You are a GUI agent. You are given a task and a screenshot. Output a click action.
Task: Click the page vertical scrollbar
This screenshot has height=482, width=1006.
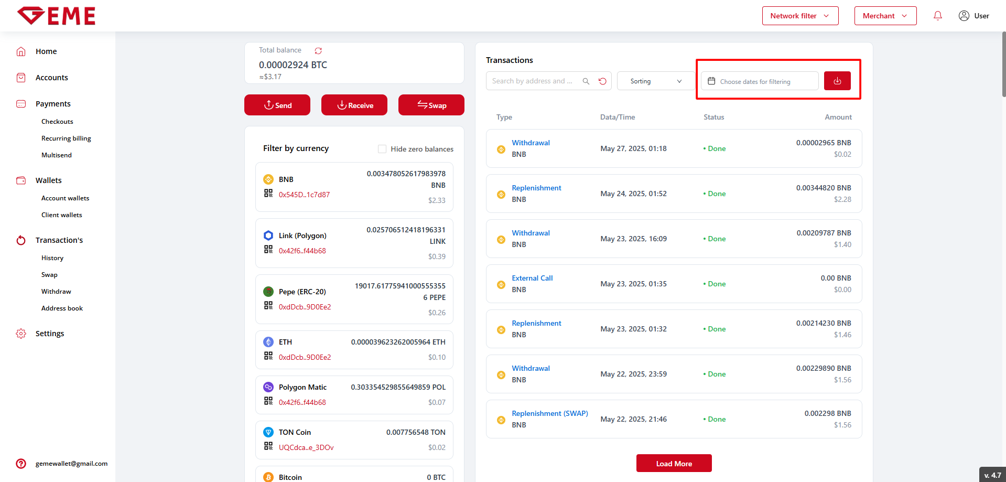pyautogui.click(x=1003, y=64)
